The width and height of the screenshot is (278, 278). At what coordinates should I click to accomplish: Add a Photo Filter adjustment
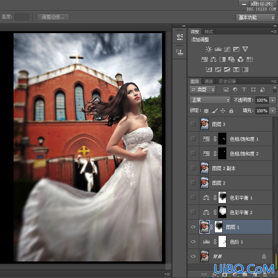231,60
